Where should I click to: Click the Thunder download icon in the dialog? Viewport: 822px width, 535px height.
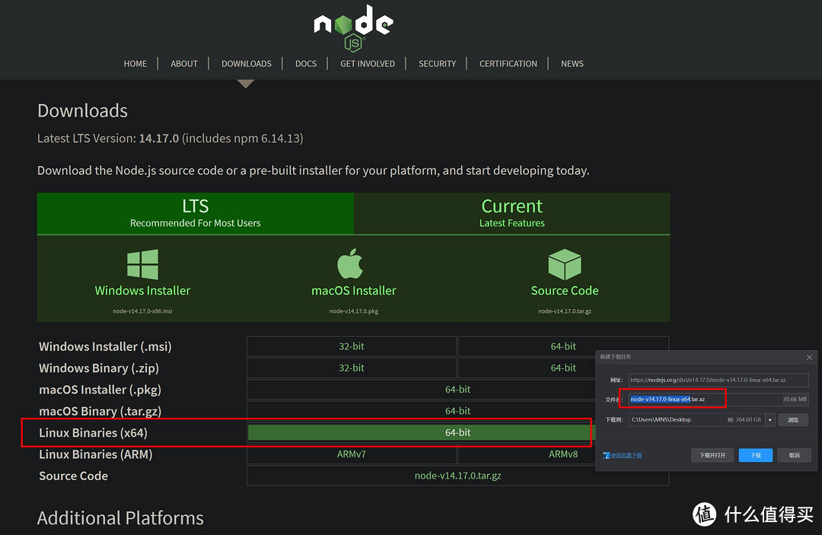click(x=607, y=455)
